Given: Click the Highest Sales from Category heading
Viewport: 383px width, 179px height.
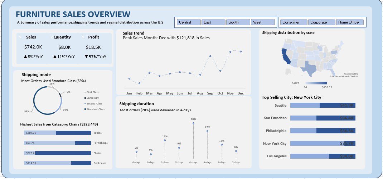Looking at the screenshot, I should [x=59, y=124].
